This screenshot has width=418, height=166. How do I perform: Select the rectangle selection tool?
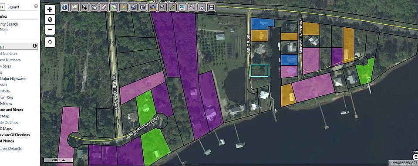(x=114, y=7)
